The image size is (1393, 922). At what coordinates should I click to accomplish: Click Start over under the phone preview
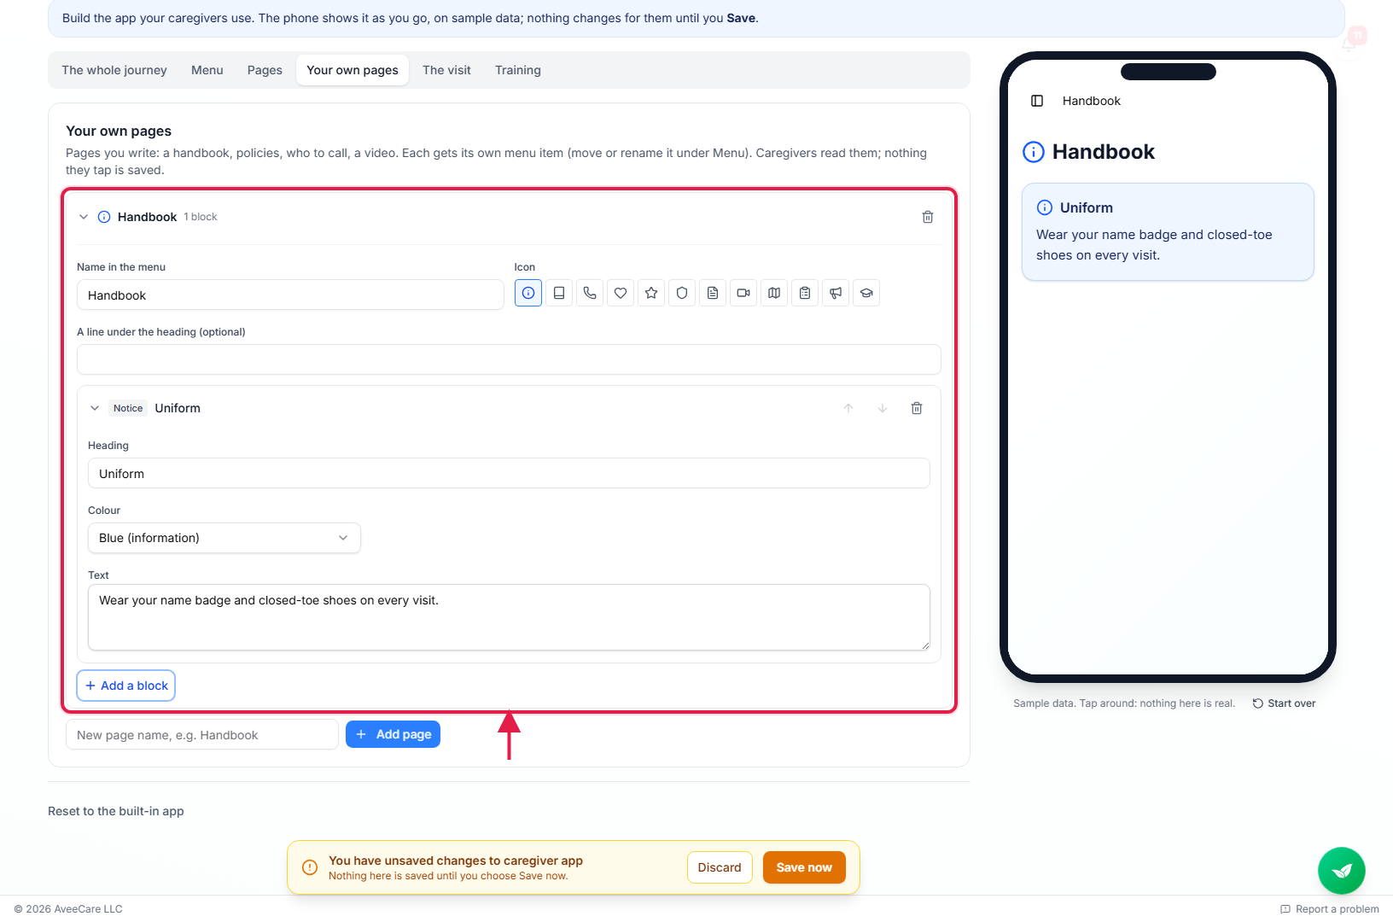tap(1284, 703)
